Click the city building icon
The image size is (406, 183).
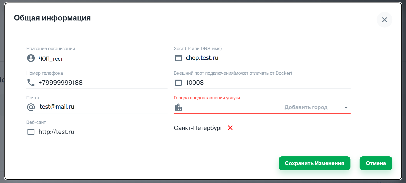[178, 107]
